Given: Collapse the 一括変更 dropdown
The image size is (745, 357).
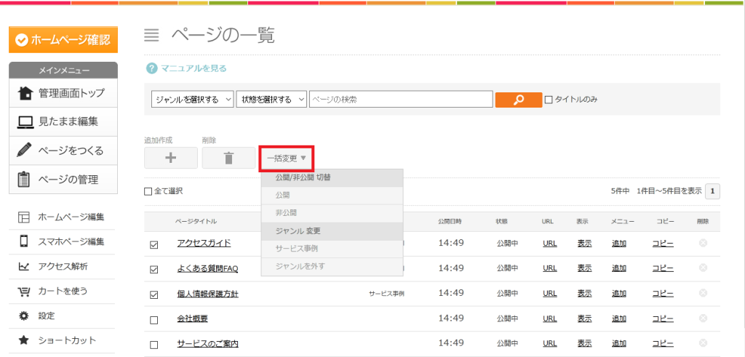Looking at the screenshot, I should [x=286, y=158].
